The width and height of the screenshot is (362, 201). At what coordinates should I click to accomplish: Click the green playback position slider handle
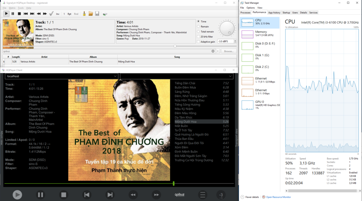tap(173, 183)
